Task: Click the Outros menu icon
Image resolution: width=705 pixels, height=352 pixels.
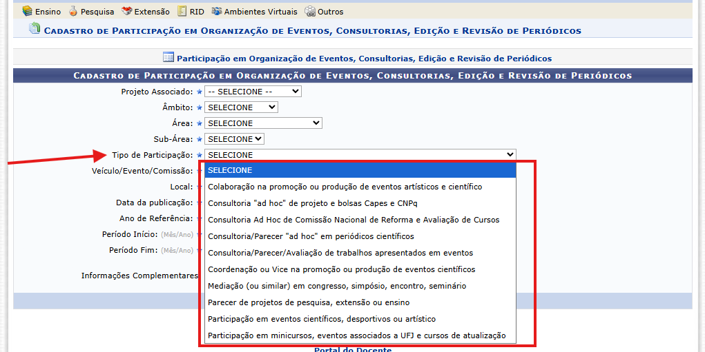Action: point(310,11)
